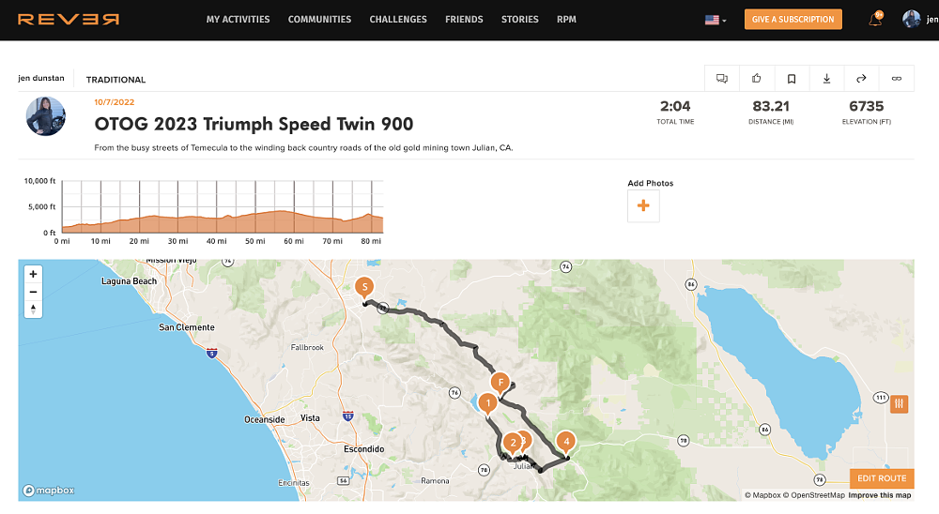Image resolution: width=939 pixels, height=514 pixels.
Task: Click San Clemente label on map
Action: pyautogui.click(x=186, y=327)
